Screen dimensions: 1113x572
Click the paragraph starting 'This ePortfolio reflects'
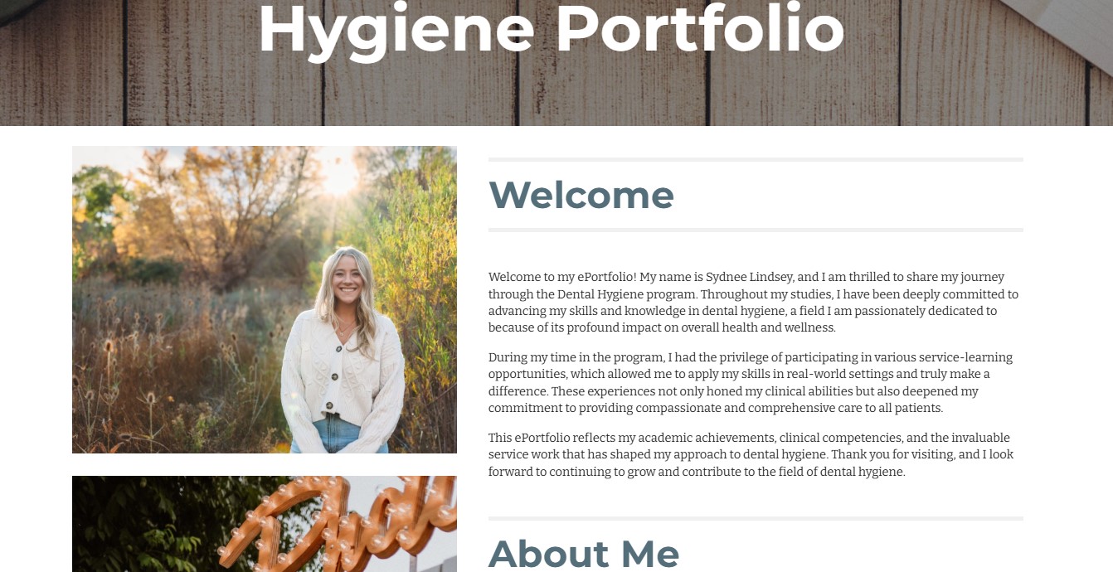751,455
